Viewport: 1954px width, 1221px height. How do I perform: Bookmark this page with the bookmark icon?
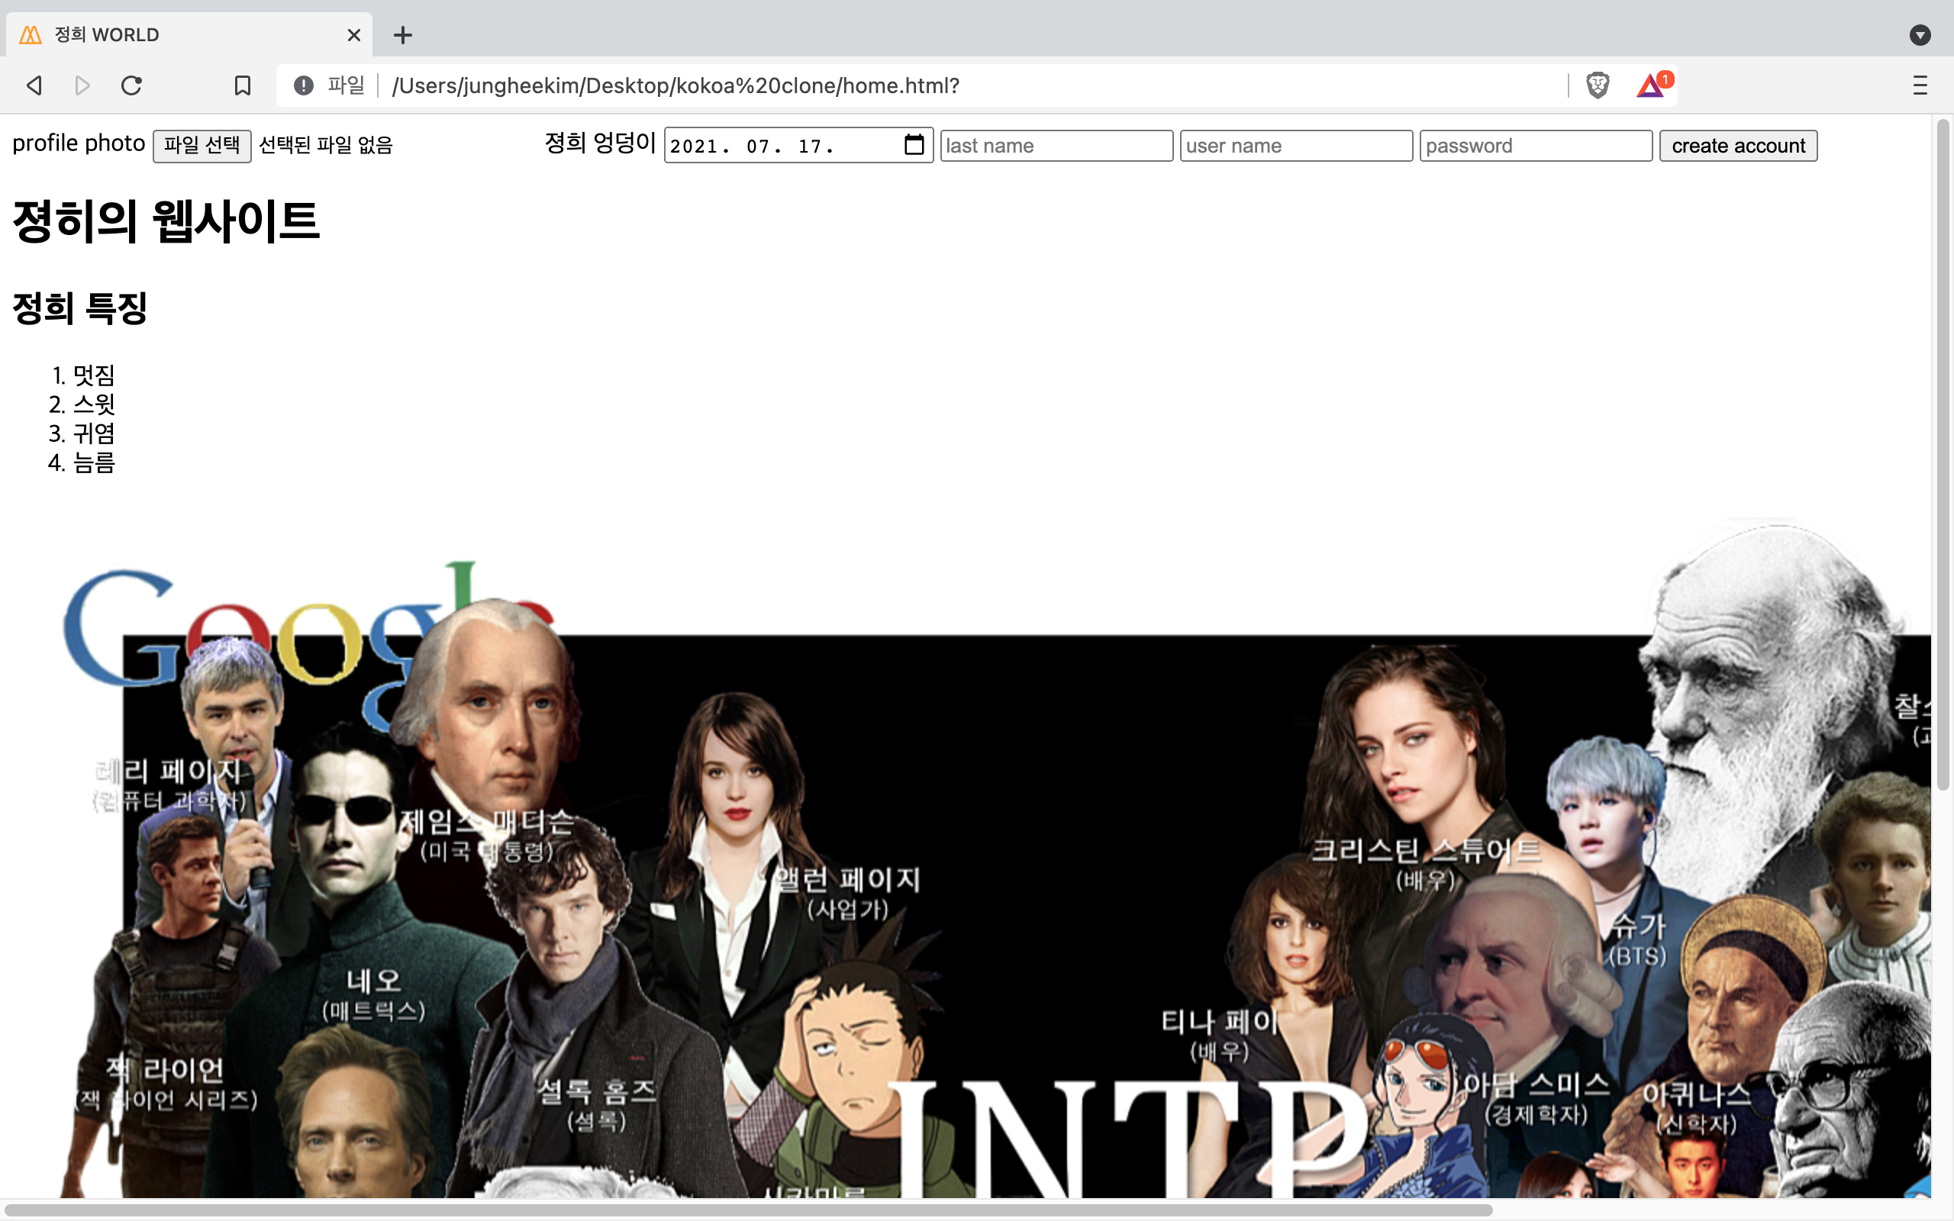[242, 85]
